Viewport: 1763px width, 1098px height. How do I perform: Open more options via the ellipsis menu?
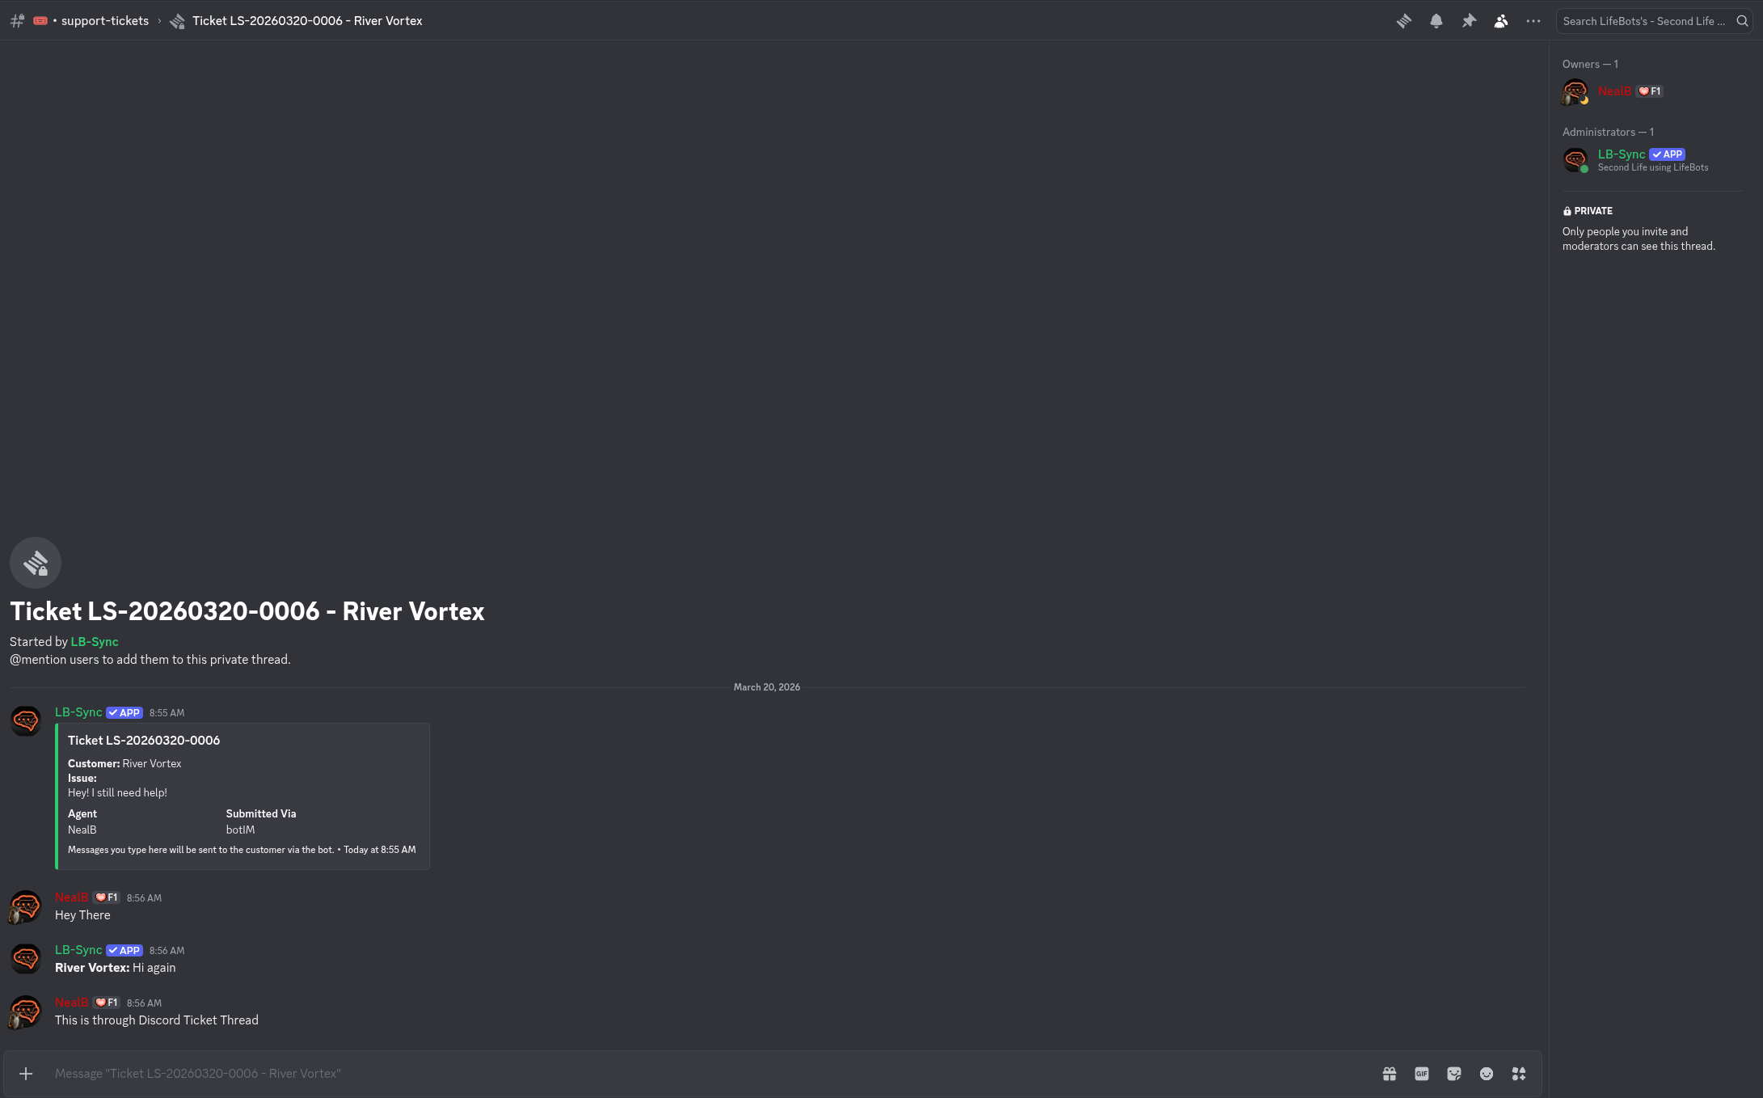[1533, 20]
